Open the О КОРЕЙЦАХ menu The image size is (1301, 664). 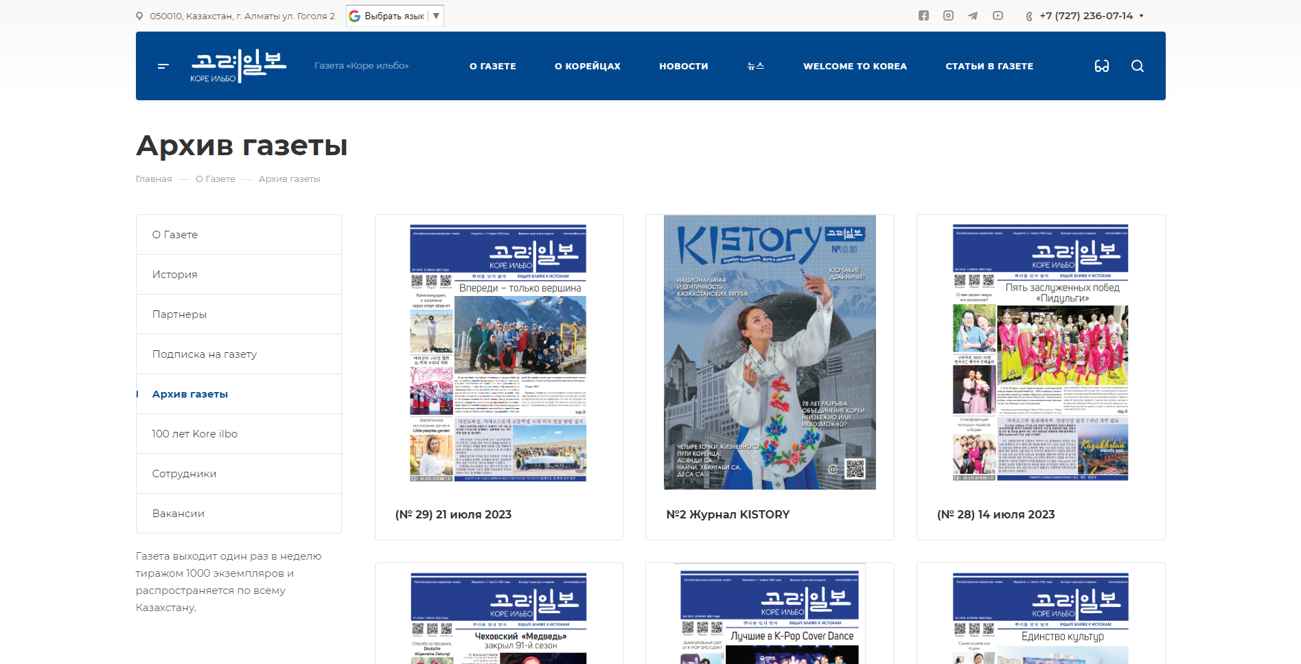click(x=588, y=67)
